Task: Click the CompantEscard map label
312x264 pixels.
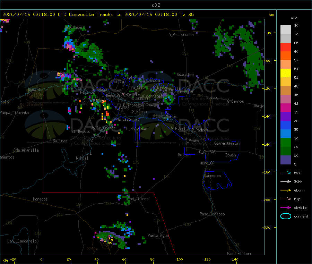Action: tap(228, 143)
